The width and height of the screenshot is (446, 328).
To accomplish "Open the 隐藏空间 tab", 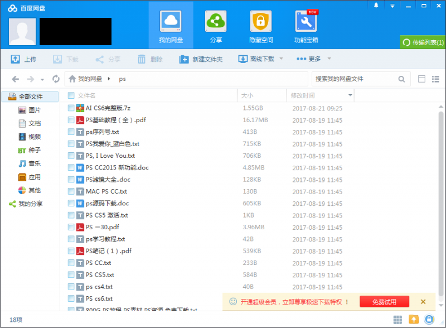I will [261, 26].
